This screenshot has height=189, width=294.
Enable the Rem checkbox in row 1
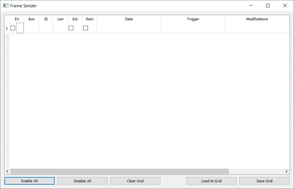click(86, 28)
